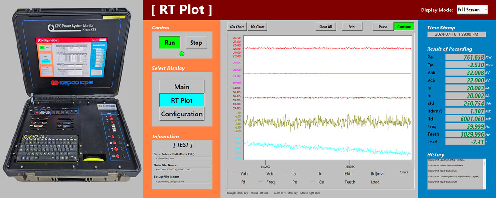This screenshot has height=198, width=496.
Task: Open the Configuration display
Action: 181,114
